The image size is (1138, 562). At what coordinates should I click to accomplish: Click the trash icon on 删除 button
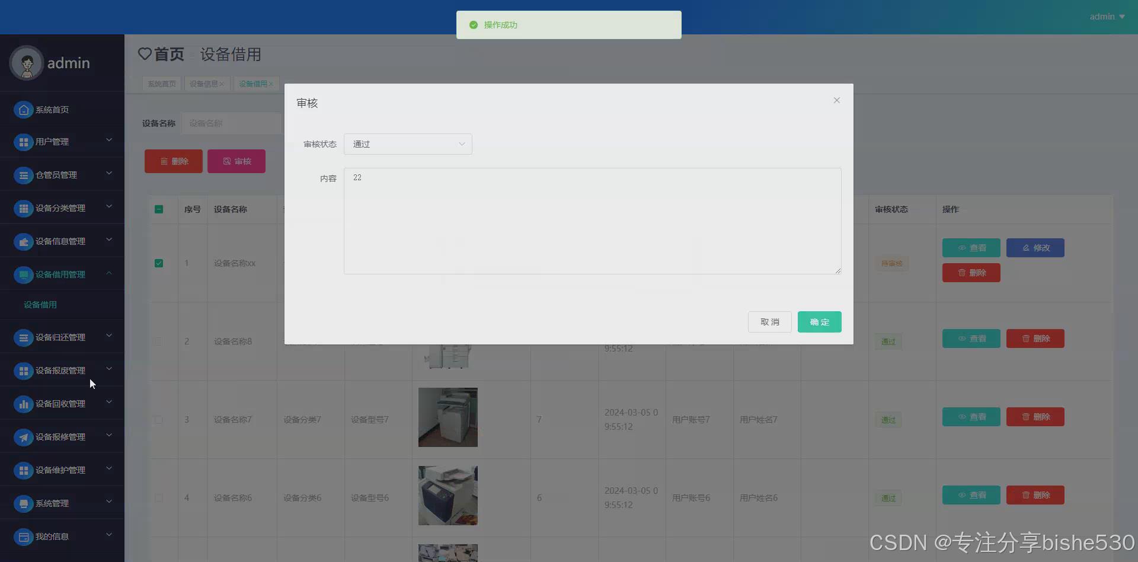click(x=164, y=161)
